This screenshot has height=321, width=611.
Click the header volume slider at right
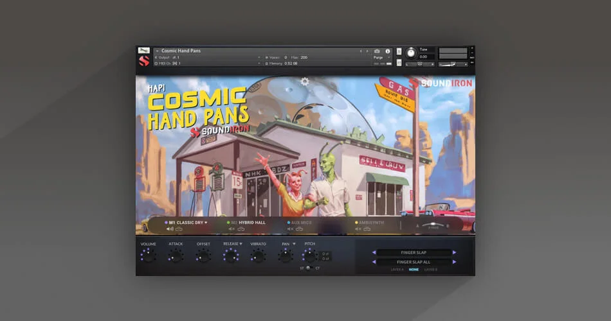[x=453, y=64]
